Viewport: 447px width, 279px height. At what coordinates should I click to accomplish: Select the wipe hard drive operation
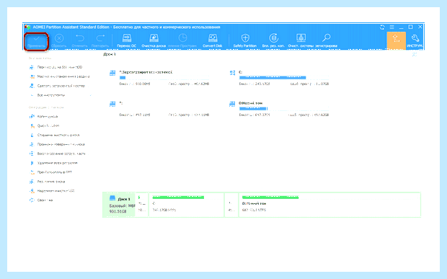(x=55, y=135)
